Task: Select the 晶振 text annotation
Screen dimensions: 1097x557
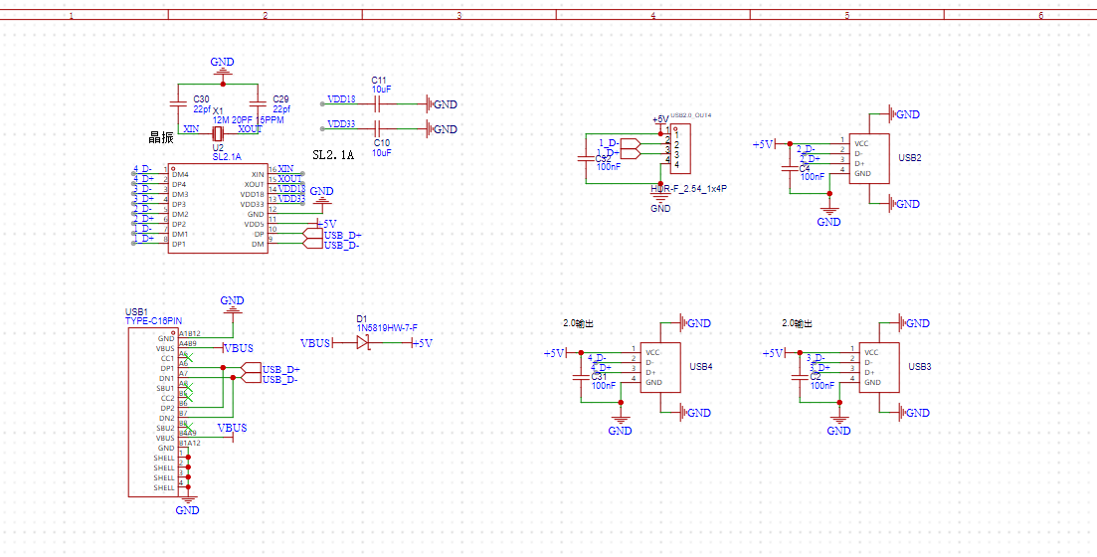Action: 161,138
